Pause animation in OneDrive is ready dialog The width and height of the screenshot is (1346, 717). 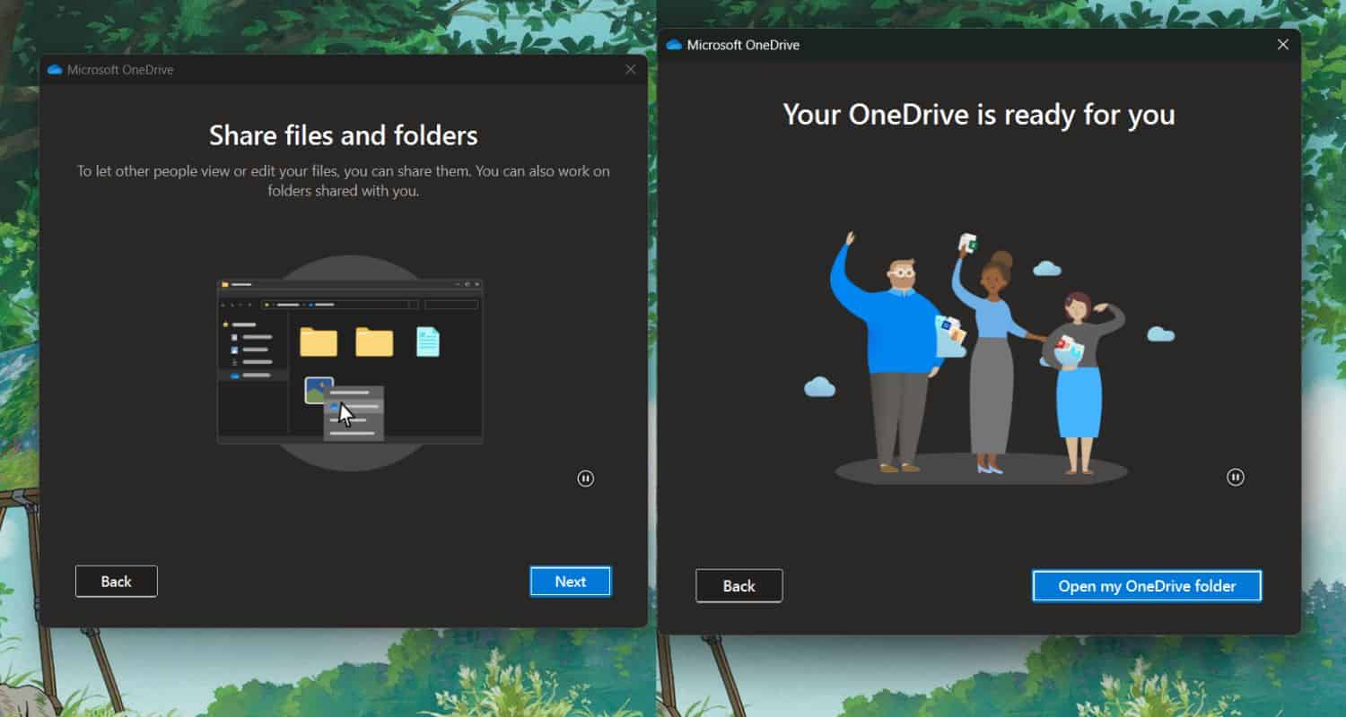[1236, 477]
